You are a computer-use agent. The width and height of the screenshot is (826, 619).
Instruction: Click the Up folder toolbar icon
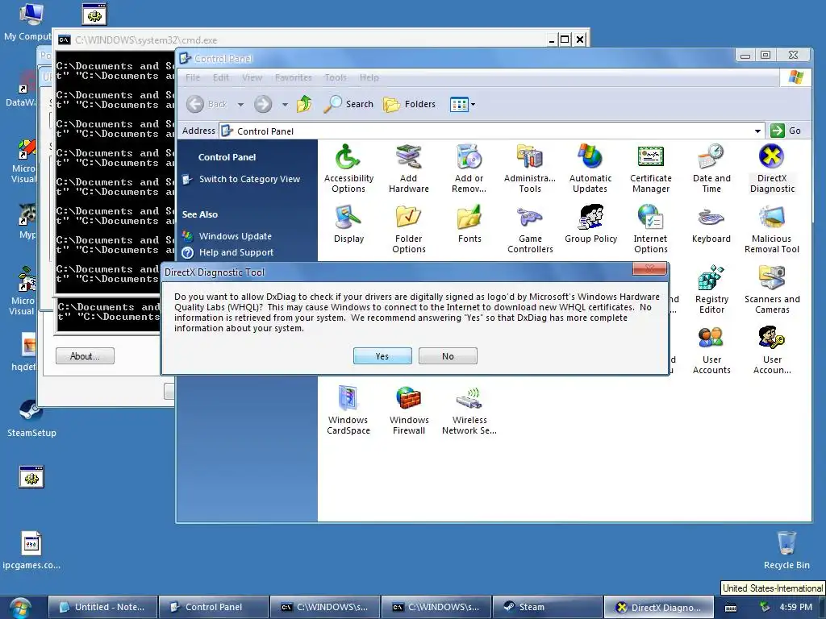pos(304,104)
